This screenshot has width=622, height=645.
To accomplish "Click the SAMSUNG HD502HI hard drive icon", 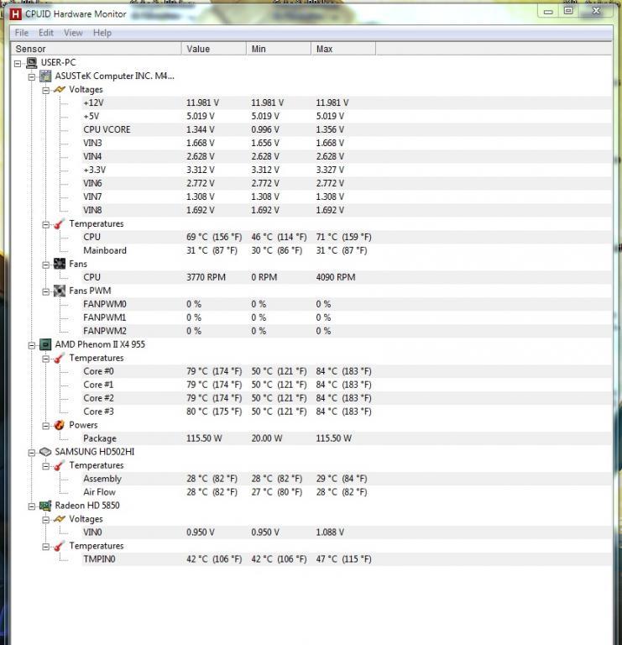I will (45, 452).
